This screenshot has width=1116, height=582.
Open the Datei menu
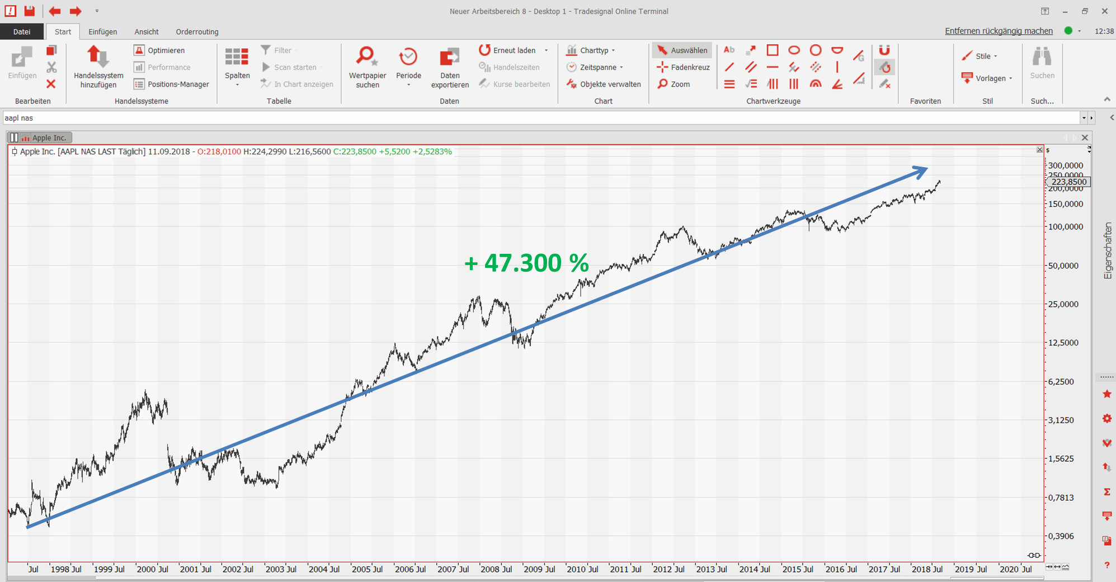tap(22, 32)
